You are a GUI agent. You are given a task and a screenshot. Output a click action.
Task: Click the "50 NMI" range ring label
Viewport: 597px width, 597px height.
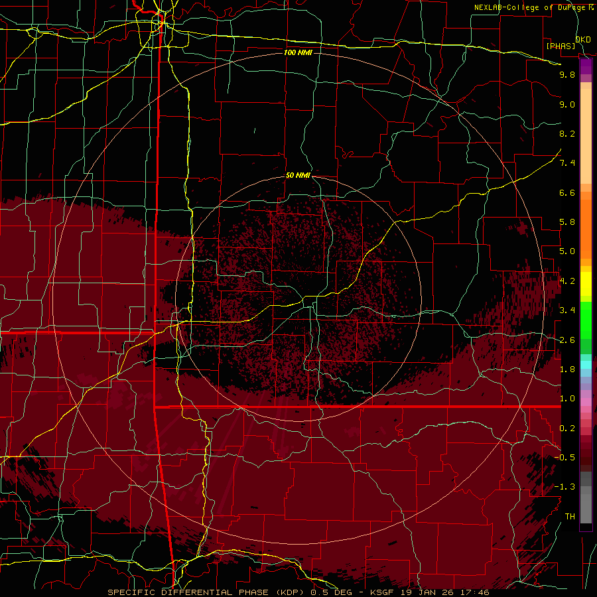[x=298, y=176]
